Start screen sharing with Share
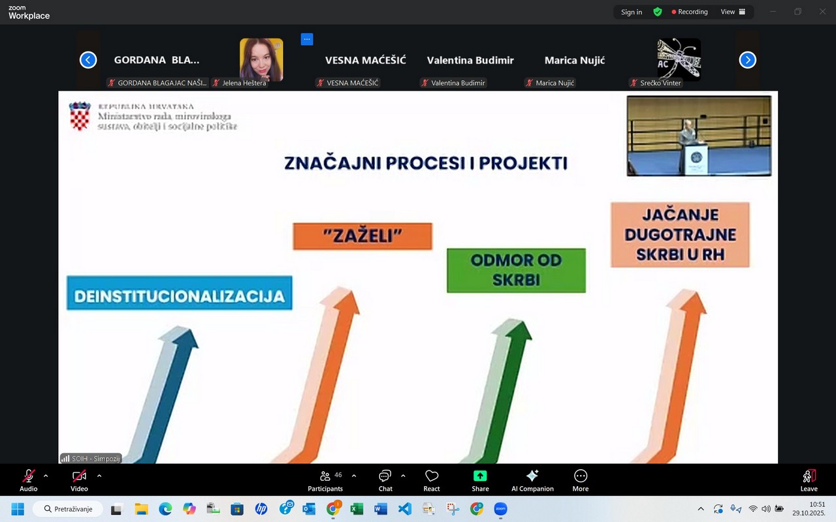This screenshot has width=836, height=522. coord(480,480)
